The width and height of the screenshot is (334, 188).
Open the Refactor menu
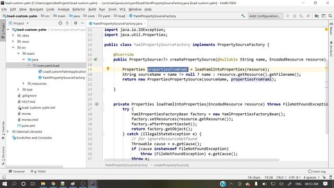[79, 9]
